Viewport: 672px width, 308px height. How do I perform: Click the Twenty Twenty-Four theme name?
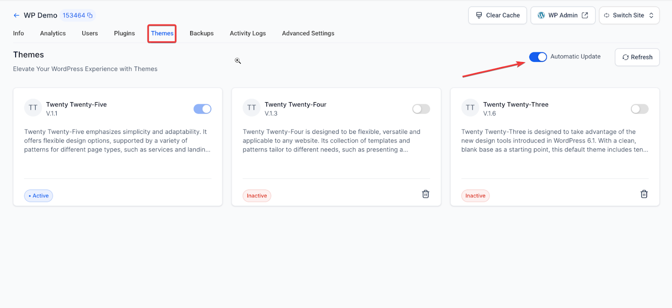point(295,104)
